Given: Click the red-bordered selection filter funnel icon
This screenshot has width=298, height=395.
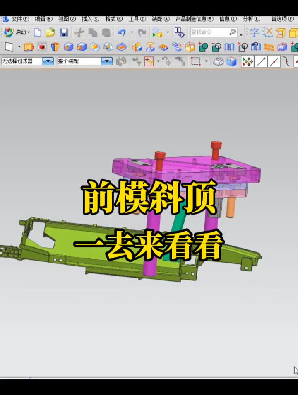Looking at the screenshot, I should (149, 61).
